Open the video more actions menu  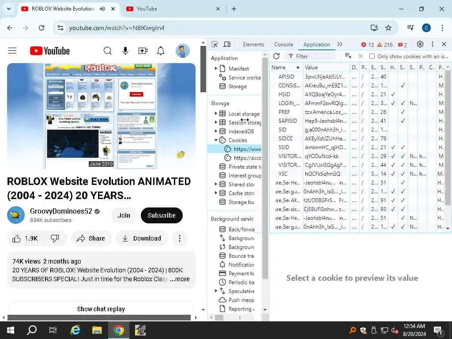click(180, 238)
